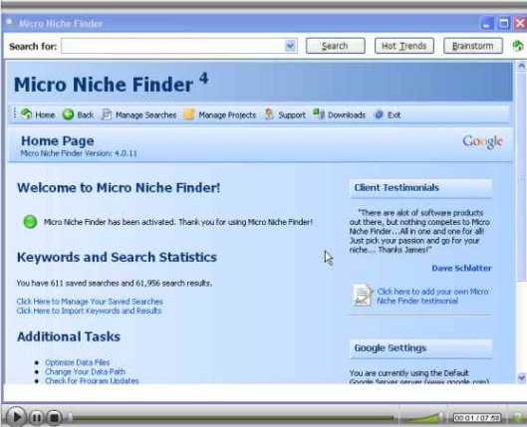
Task: Expand the Search for dropdown arrow
Action: [x=290, y=46]
